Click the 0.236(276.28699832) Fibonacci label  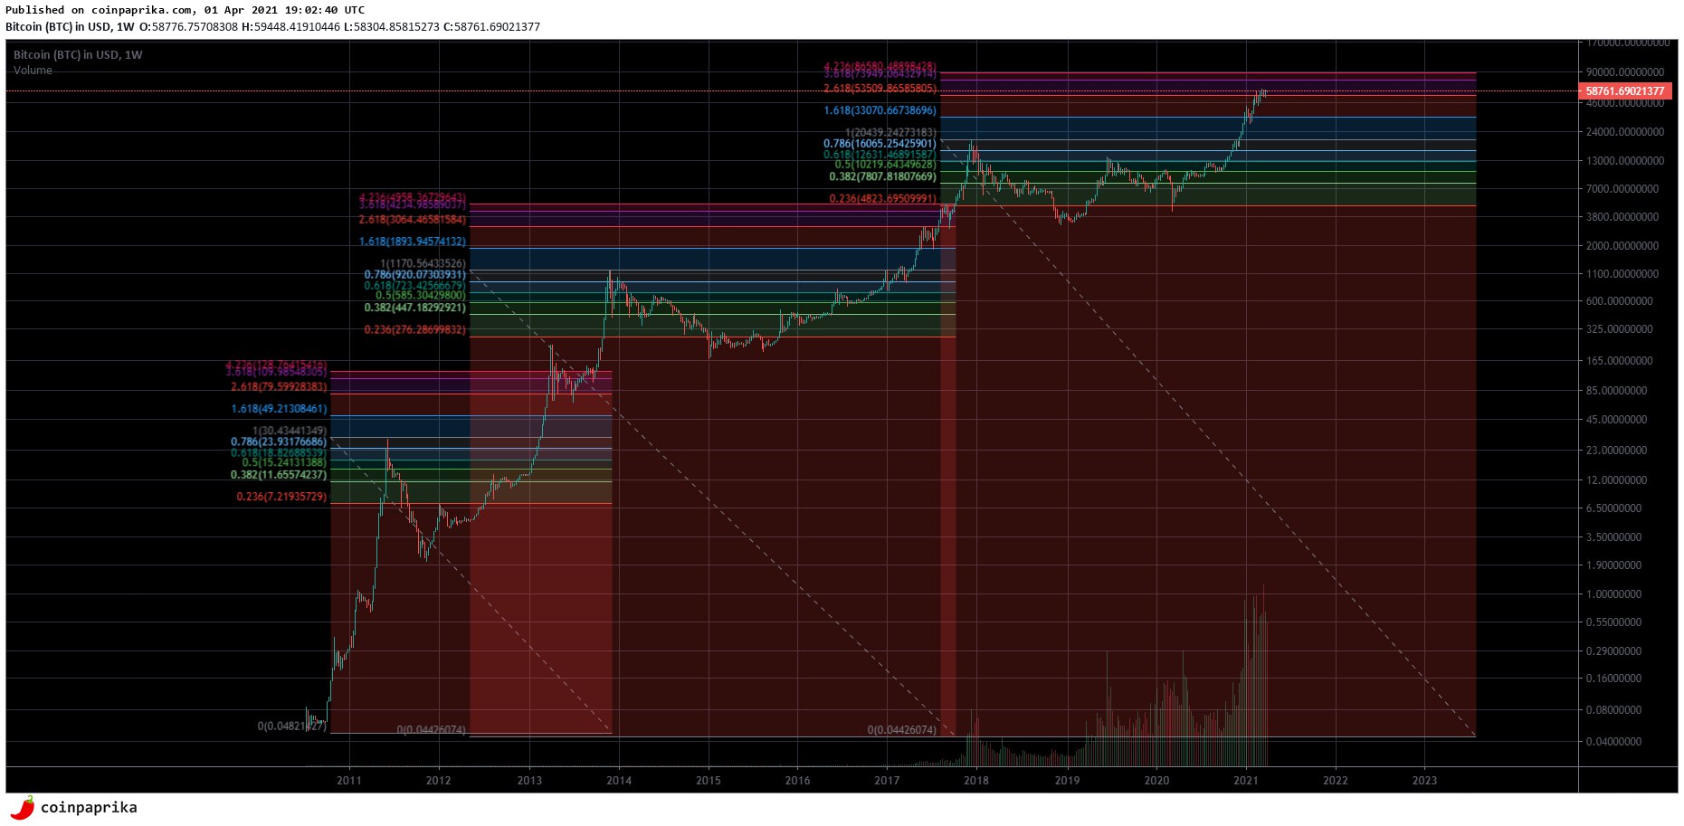point(414,330)
